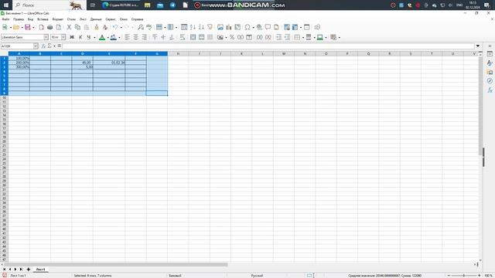Insert Special Character omega icon

click(x=247, y=28)
